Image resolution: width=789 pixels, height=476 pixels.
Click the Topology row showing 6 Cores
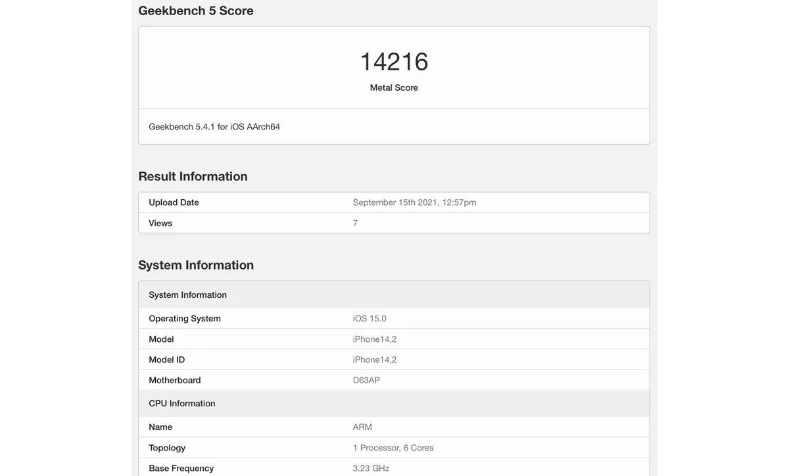pyautogui.click(x=394, y=446)
